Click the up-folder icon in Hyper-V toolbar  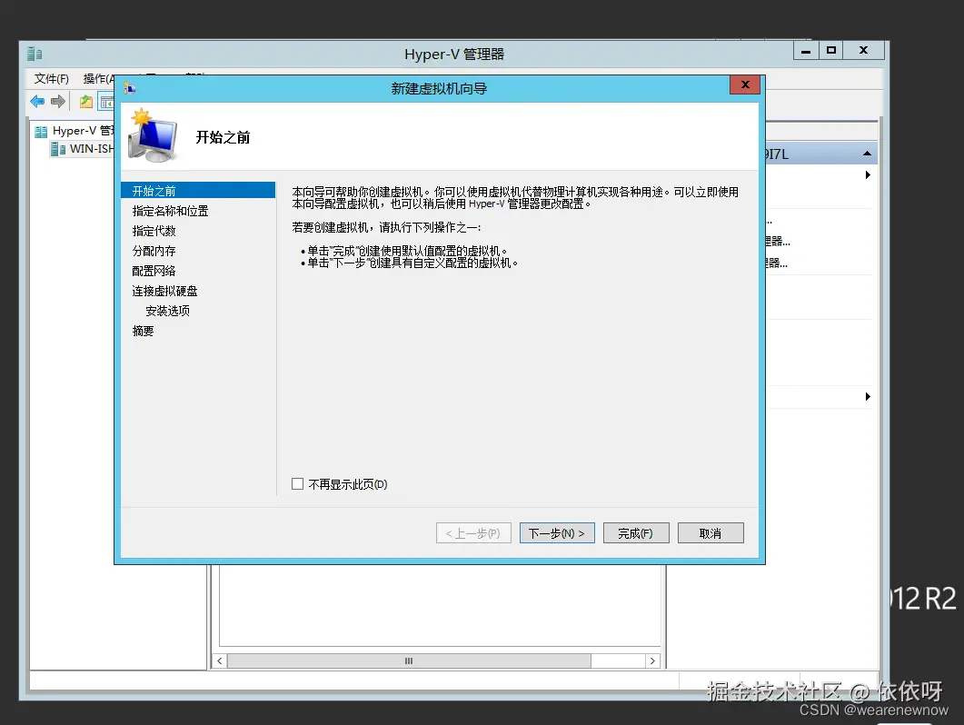[x=86, y=102]
